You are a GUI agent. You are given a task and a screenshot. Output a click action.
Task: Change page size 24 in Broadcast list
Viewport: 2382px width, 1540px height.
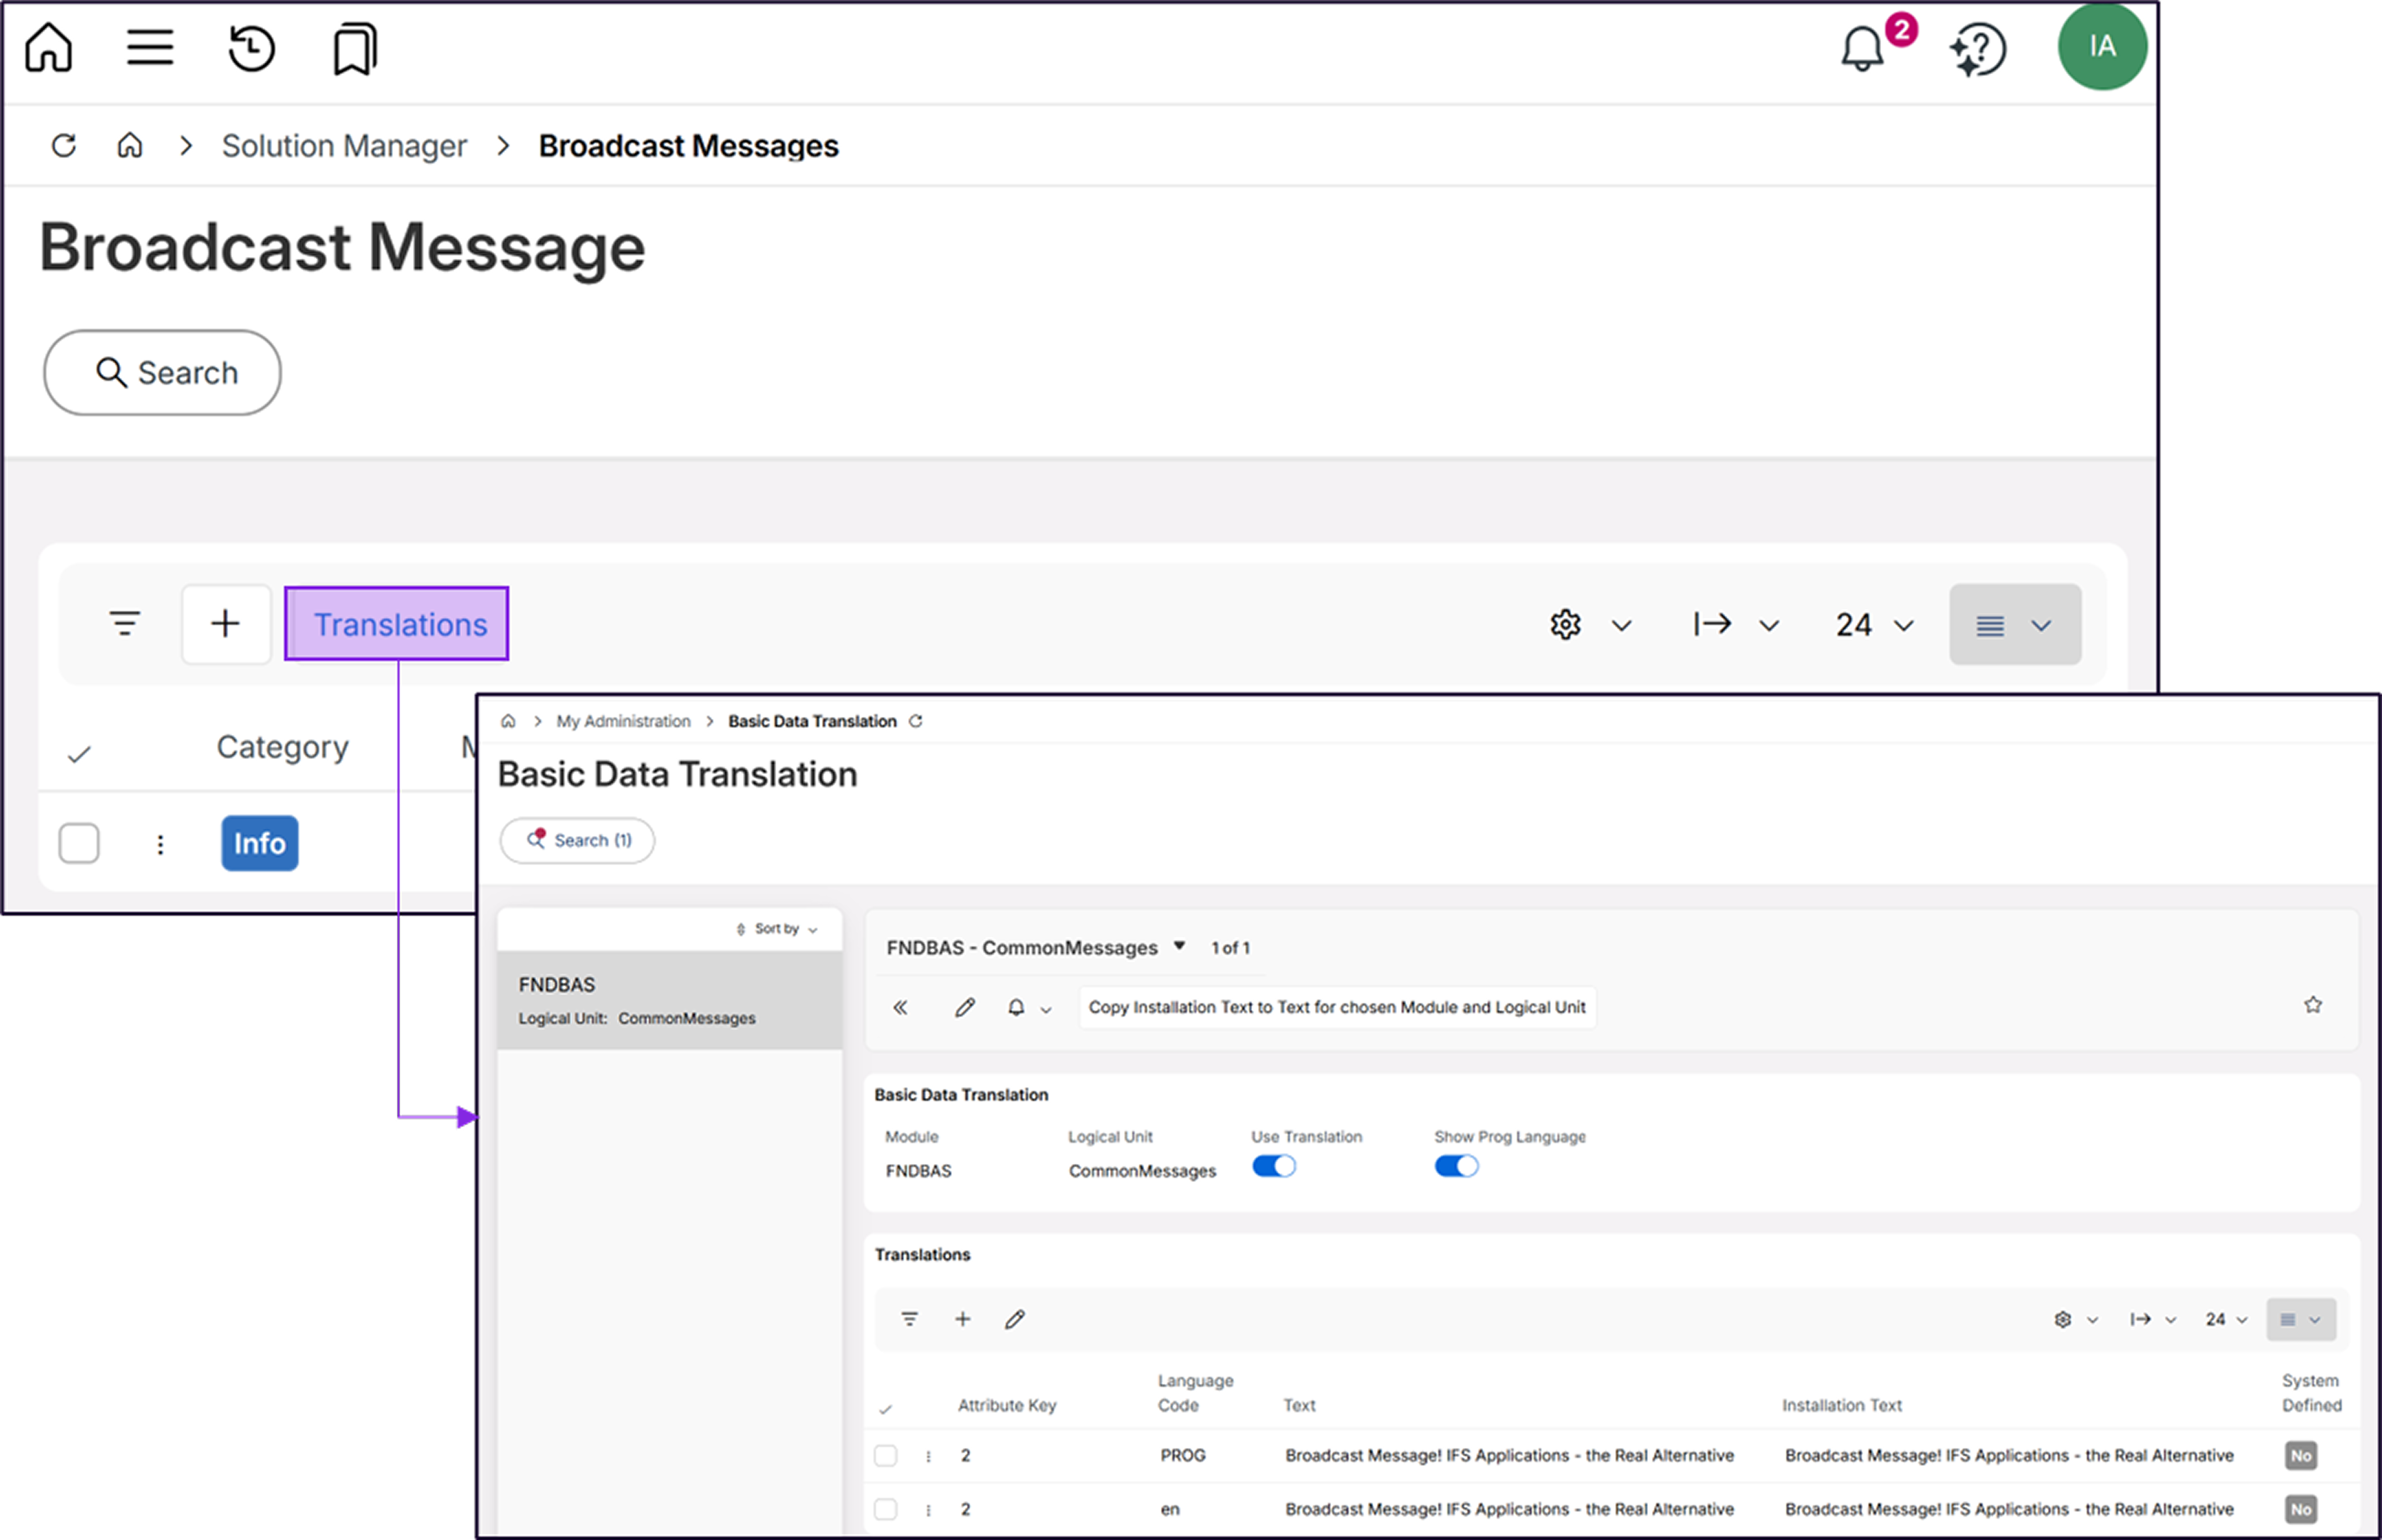1875,625
